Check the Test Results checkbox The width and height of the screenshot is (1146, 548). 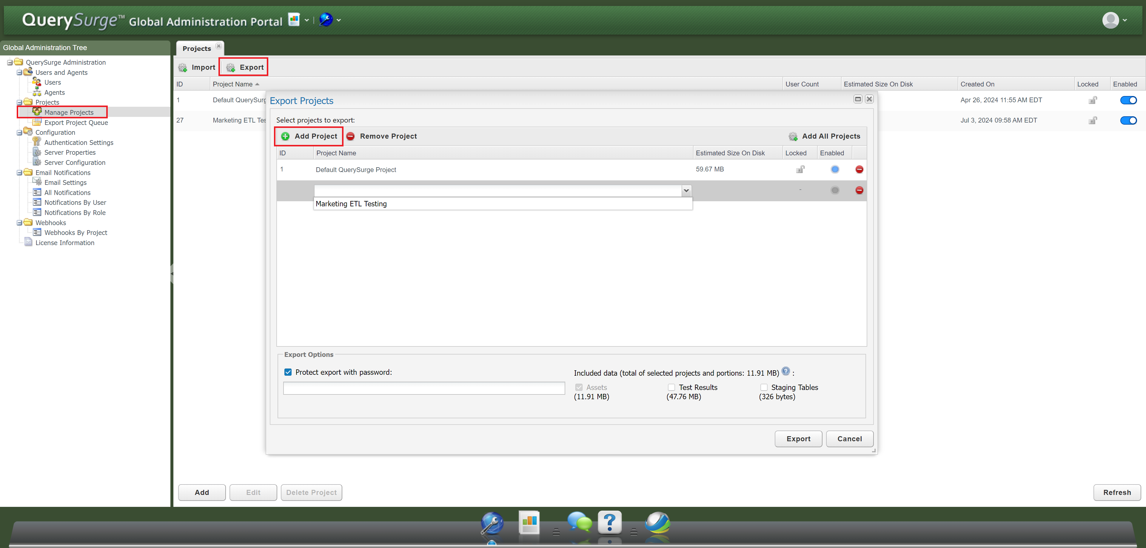[x=671, y=387]
